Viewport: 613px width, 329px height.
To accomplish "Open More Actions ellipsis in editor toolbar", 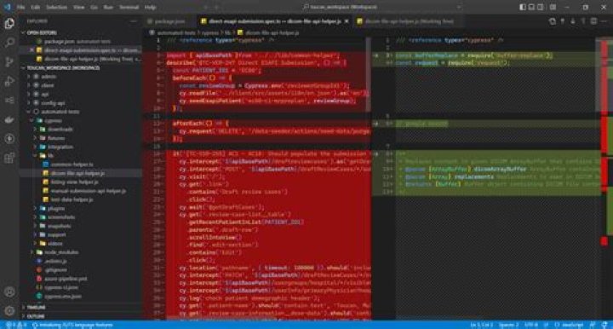I will click(x=604, y=21).
